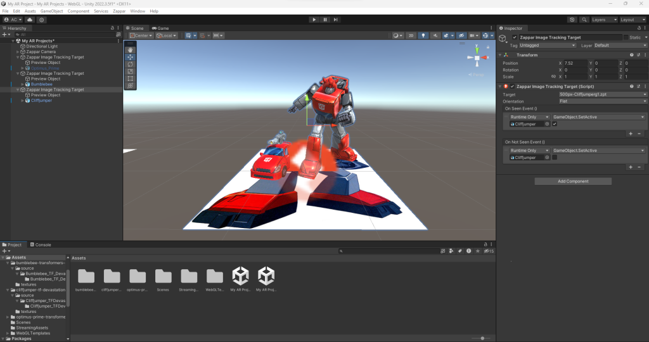The image size is (649, 342).
Task: Click the Add Component button
Action: (x=573, y=181)
